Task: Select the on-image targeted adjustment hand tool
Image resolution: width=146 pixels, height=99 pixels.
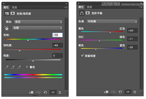Action: [7, 28]
